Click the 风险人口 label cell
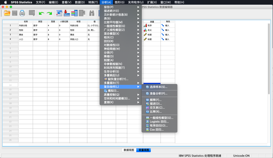Screen dimensions: 273x158 point(78,39)
